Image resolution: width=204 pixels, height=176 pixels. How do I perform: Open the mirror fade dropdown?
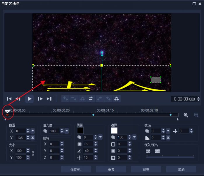coord(168,138)
